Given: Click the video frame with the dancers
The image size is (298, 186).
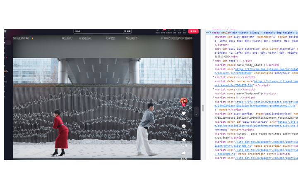Looking at the screenshot, I should [103, 108].
